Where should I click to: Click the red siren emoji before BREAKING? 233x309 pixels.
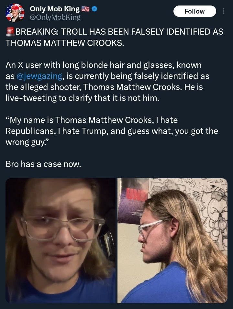click(10, 32)
